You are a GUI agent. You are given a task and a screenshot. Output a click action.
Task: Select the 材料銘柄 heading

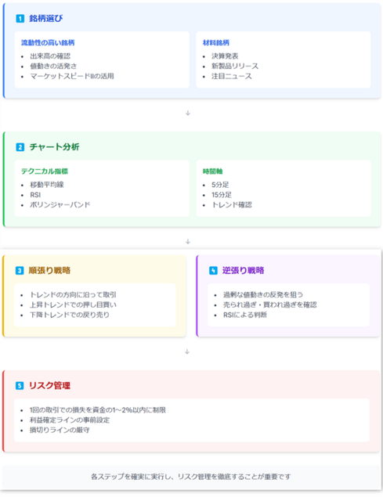(x=216, y=43)
